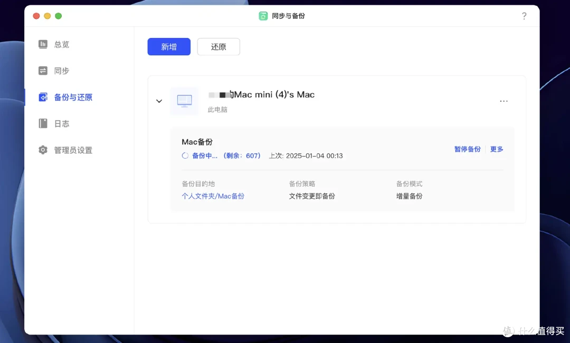This screenshot has width=570, height=343.
Task: Click the 备份策略 heading
Action: 302,184
